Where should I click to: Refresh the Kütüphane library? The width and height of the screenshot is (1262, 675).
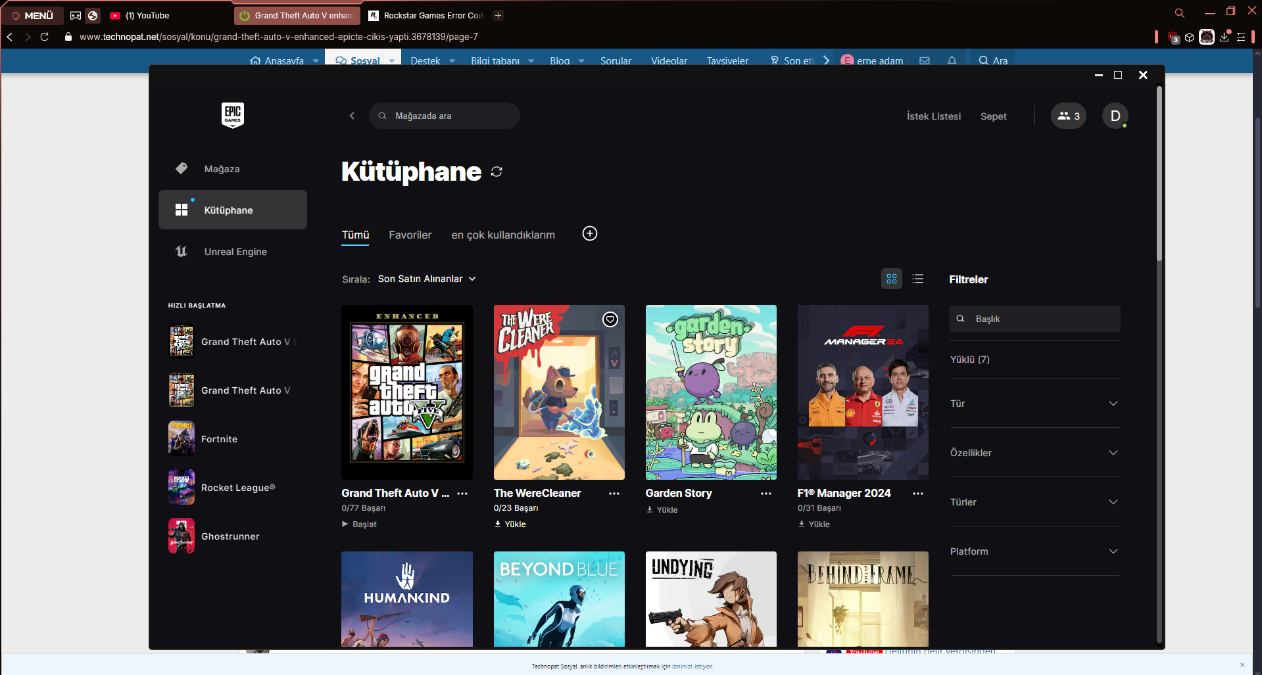coord(497,172)
